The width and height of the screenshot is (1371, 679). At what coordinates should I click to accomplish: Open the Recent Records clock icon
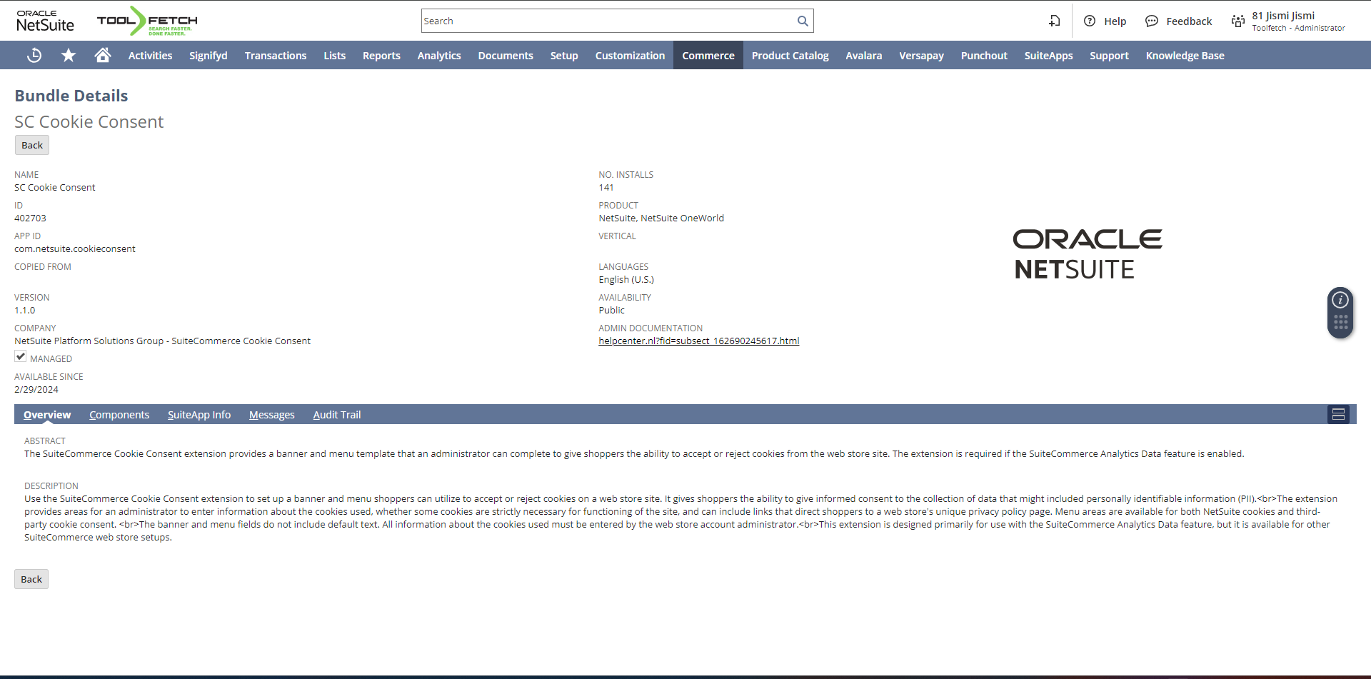[34, 56]
